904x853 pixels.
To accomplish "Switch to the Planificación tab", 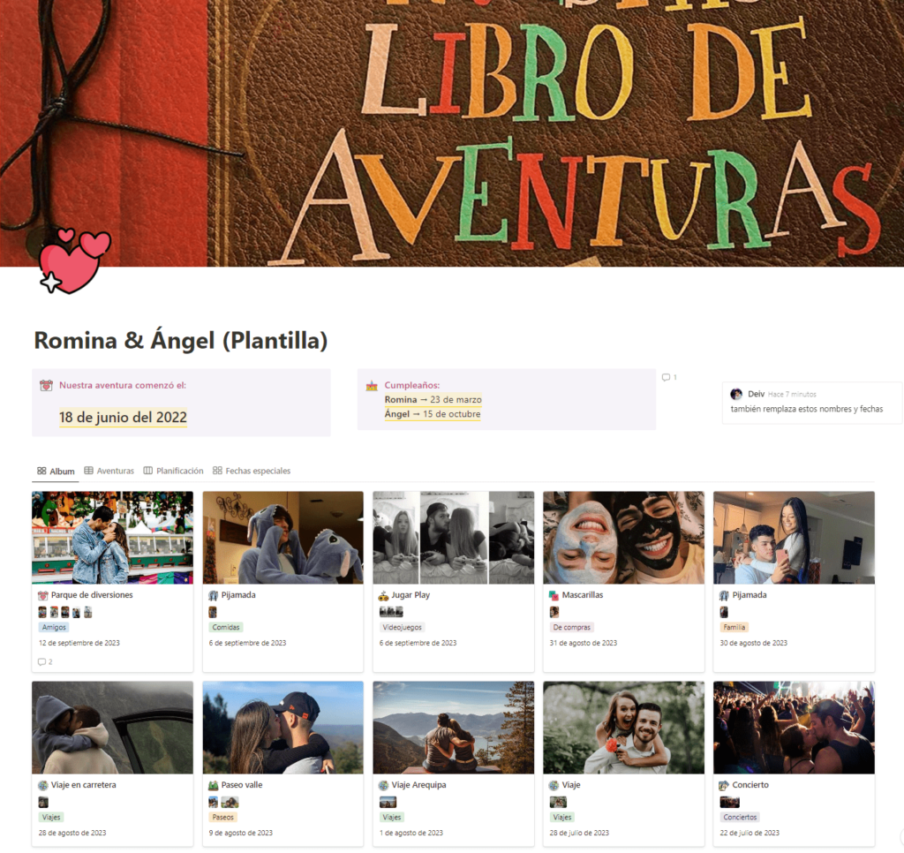I will click(x=174, y=471).
